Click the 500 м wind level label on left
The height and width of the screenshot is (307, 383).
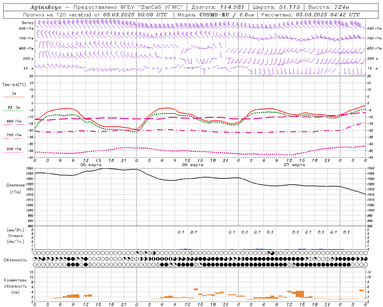click(28, 58)
